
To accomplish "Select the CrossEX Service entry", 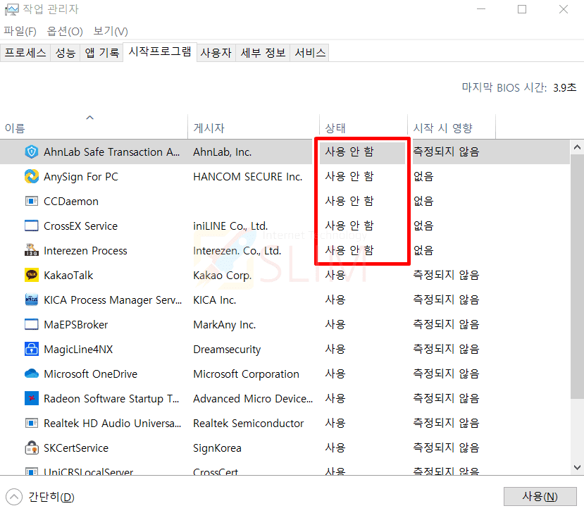I will (80, 226).
